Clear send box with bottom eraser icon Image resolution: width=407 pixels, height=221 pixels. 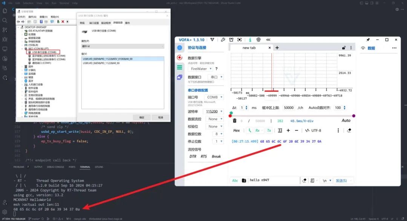click(304, 181)
